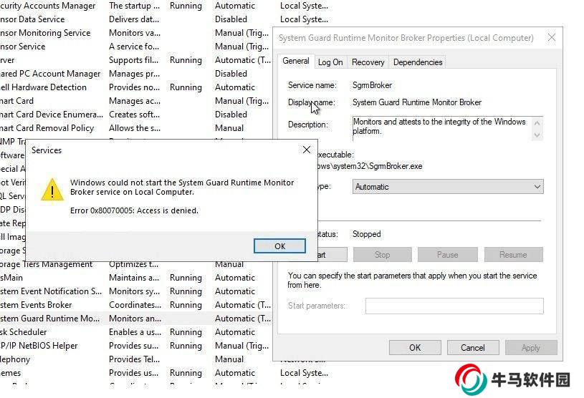Click Cancel in the Properties dialog
Screen dimensions: 584x398
[x=472, y=348]
